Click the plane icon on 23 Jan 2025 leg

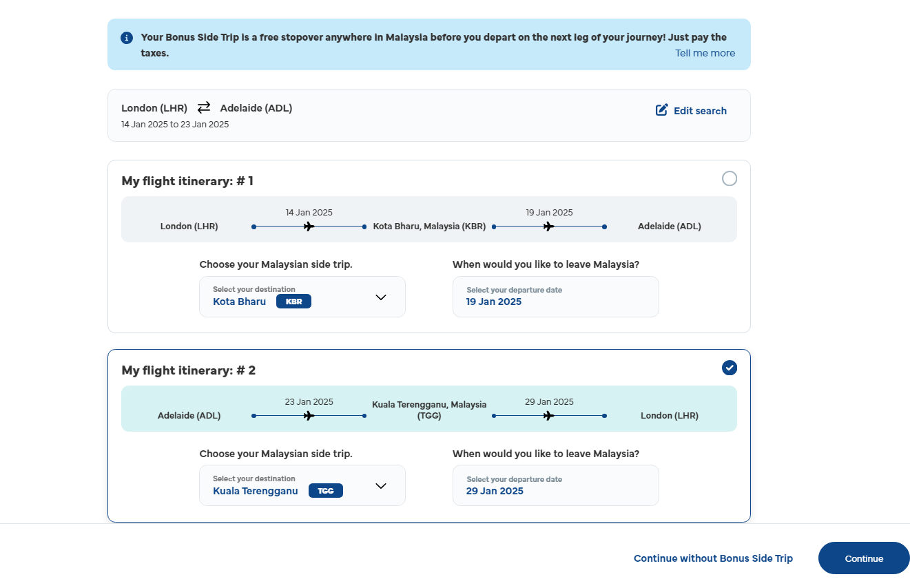pyautogui.click(x=309, y=416)
